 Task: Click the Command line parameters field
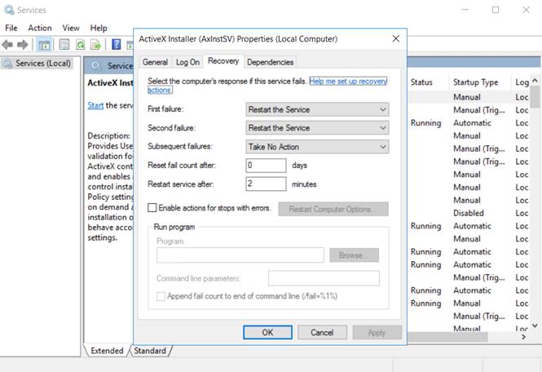324,278
